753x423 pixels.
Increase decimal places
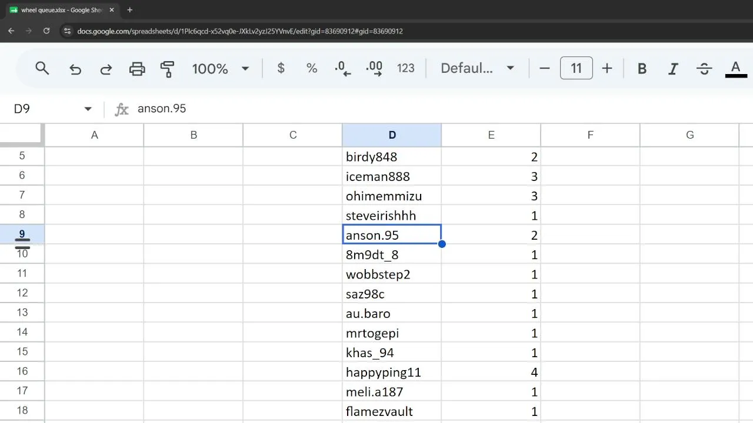pyautogui.click(x=374, y=69)
